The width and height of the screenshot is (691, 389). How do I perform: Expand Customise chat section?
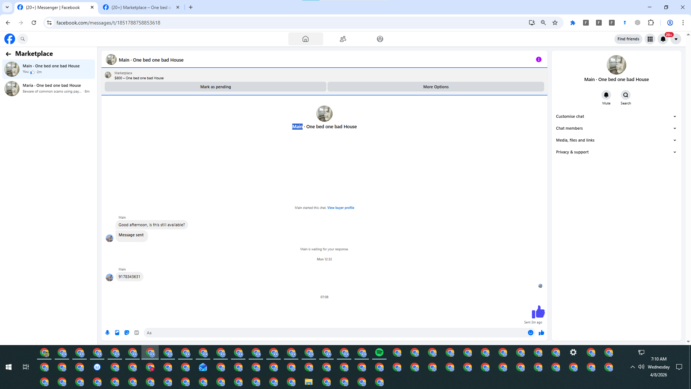[x=616, y=116]
